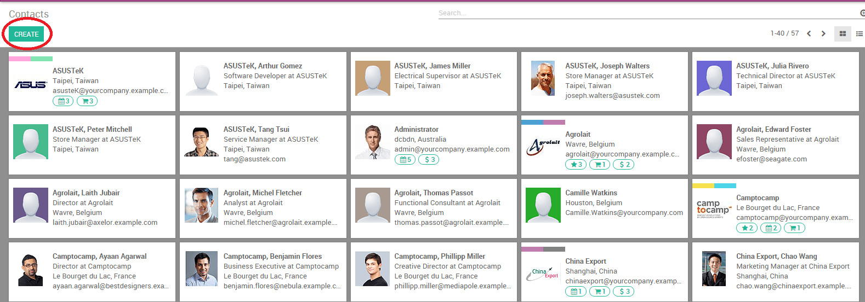Click the Create button
The height and width of the screenshot is (302, 865).
26,34
